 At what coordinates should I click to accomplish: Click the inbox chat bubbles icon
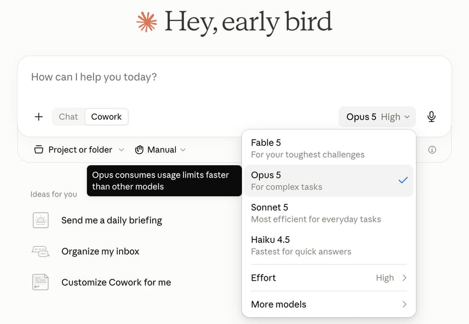click(x=41, y=251)
